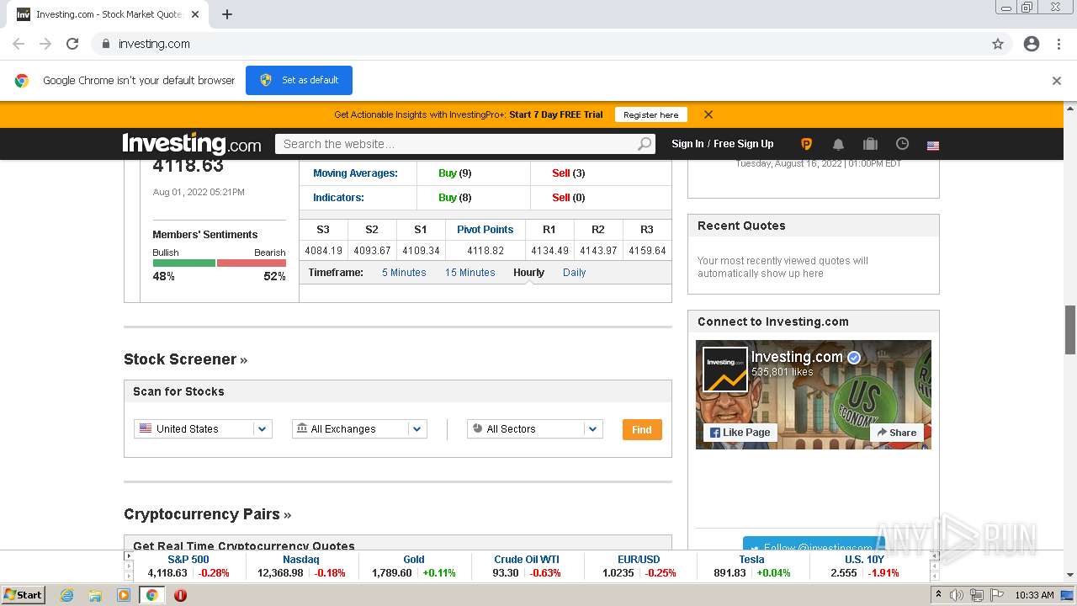Open the United States country dropdown

tap(203, 429)
